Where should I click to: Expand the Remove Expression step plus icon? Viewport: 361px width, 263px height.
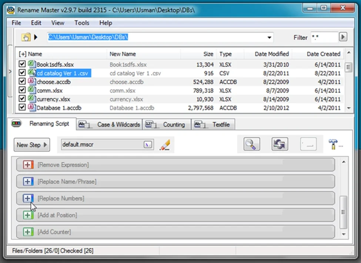click(x=28, y=165)
